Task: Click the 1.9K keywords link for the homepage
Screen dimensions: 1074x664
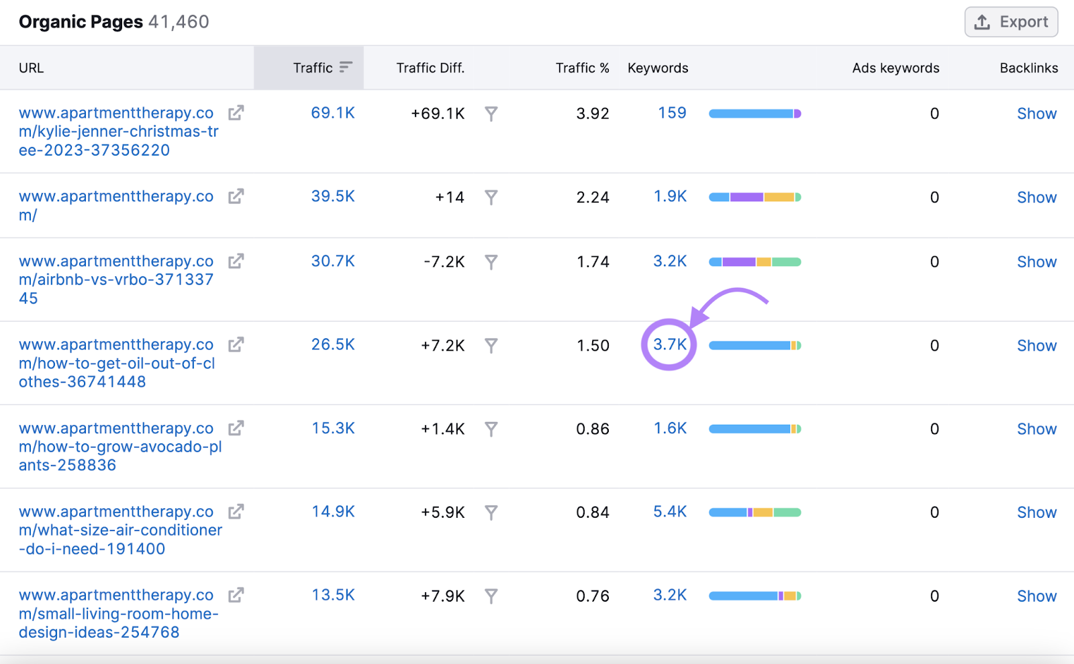Action: coord(670,197)
